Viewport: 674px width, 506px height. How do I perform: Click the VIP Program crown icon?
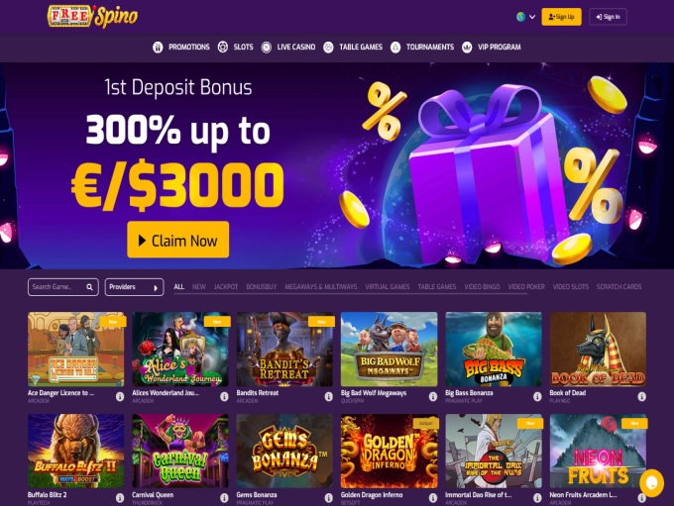point(467,48)
